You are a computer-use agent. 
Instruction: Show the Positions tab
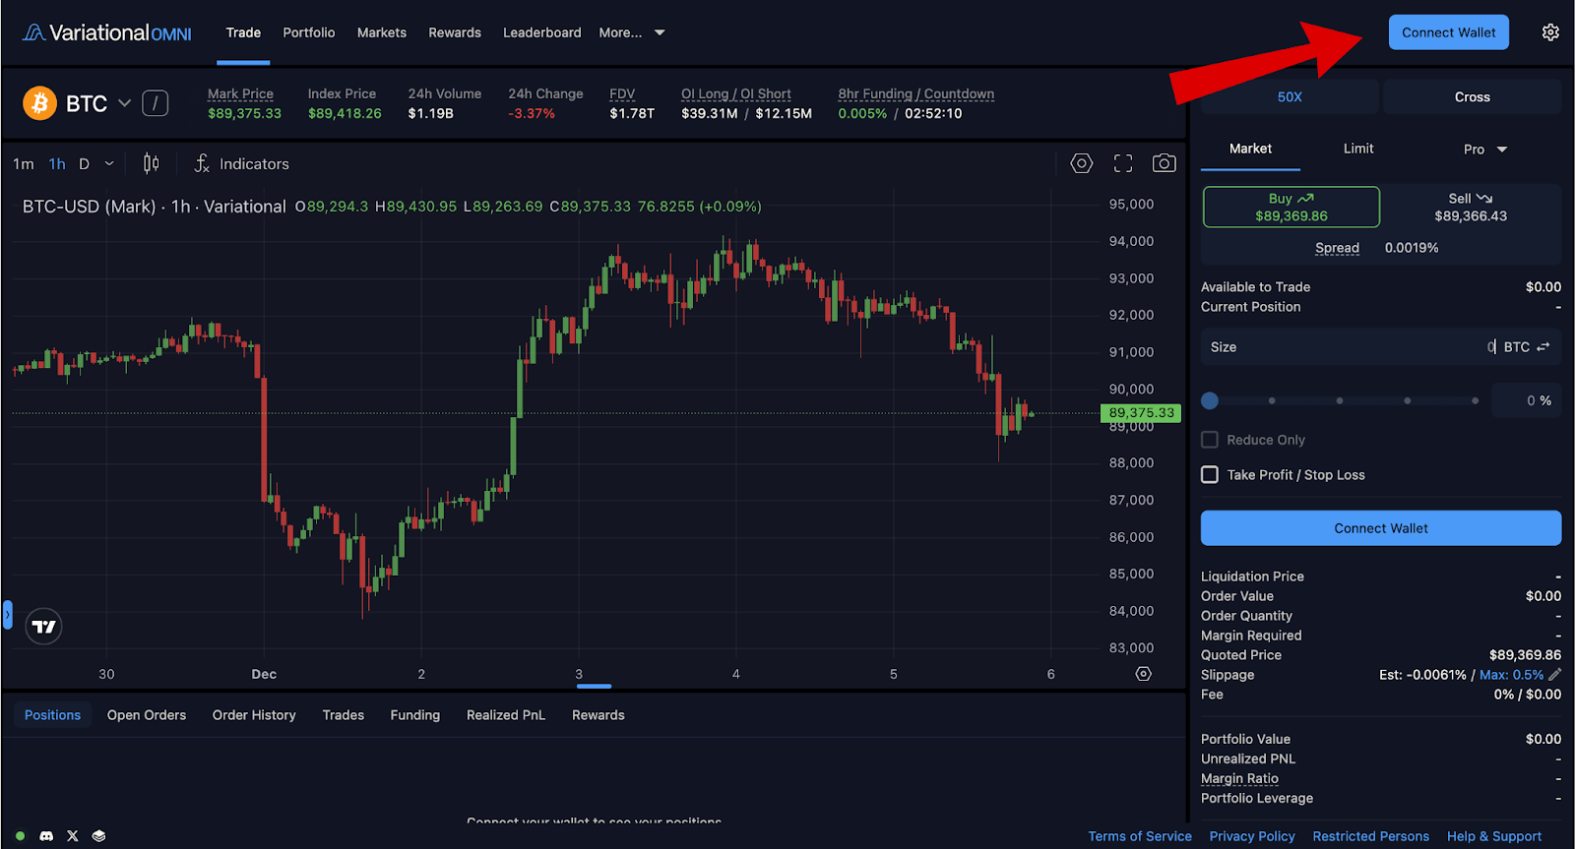[52, 715]
